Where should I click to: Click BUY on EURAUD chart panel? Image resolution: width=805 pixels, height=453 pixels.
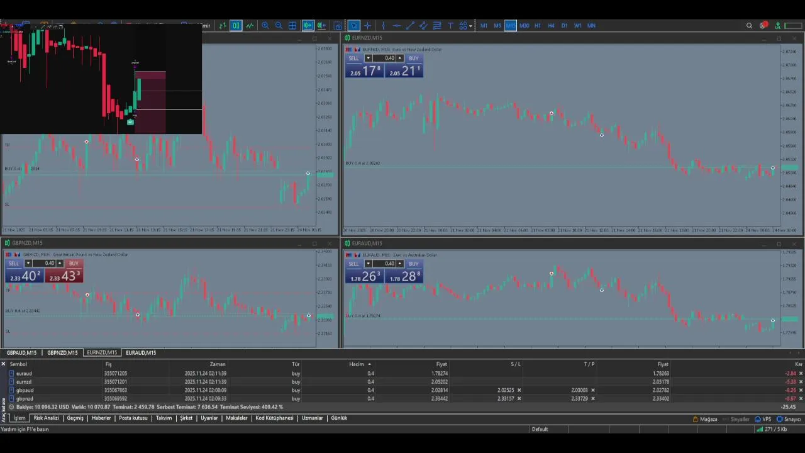point(413,264)
